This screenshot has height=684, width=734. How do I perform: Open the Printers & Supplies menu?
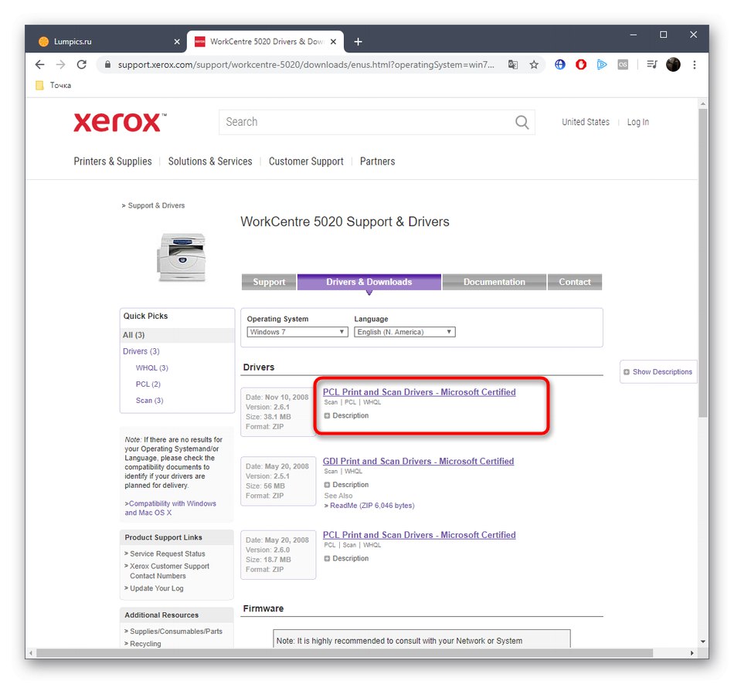(112, 161)
